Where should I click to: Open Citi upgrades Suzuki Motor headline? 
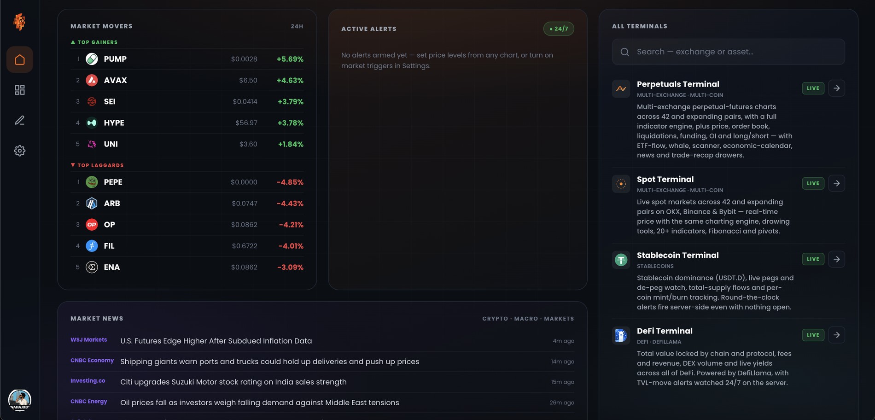click(233, 382)
